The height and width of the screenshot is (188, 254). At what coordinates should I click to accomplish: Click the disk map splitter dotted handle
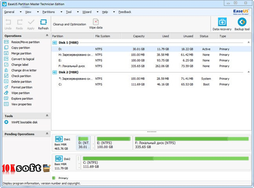click(x=152, y=132)
